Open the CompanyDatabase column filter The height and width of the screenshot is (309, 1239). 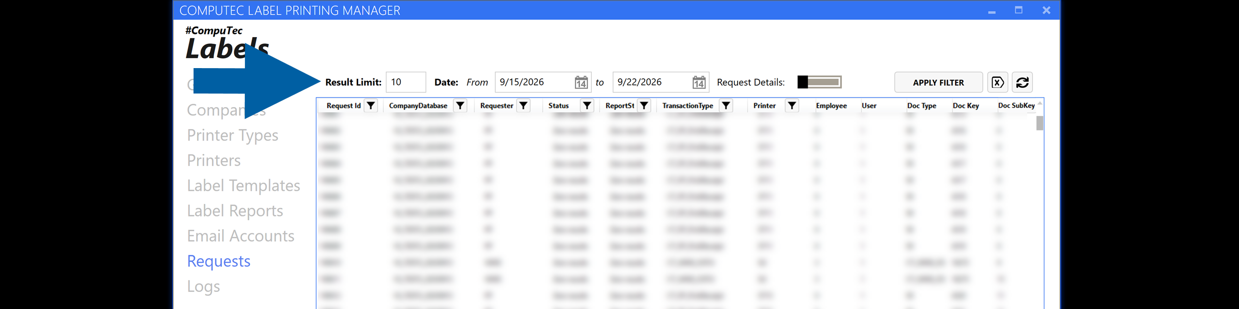pyautogui.click(x=460, y=106)
